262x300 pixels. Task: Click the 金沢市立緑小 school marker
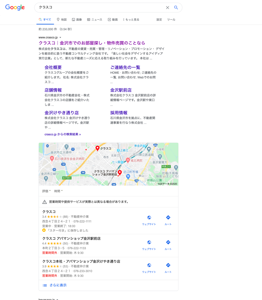click(x=46, y=179)
